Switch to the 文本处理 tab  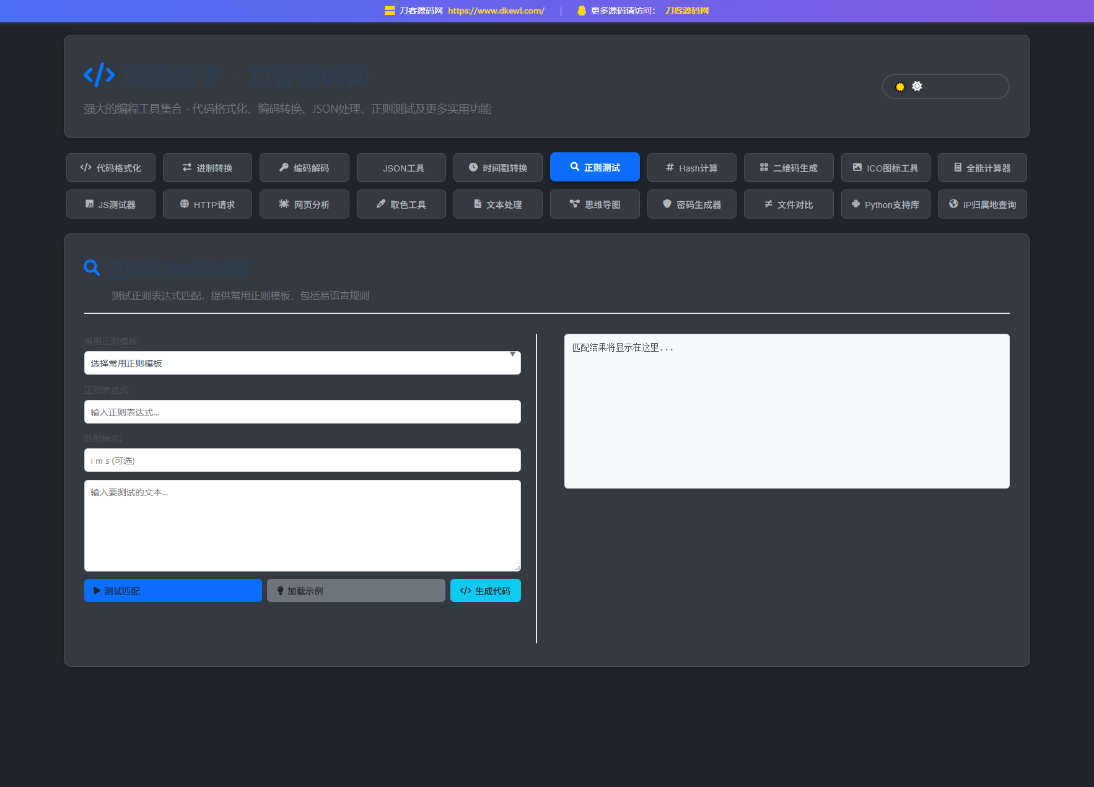pos(497,204)
